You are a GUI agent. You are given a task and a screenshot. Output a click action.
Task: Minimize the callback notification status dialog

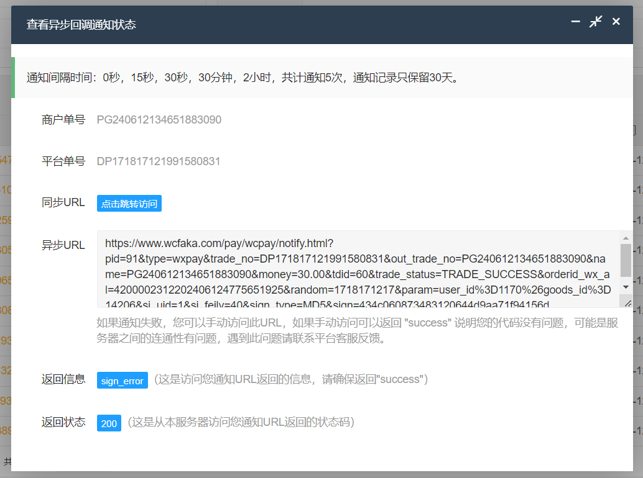[x=575, y=22]
